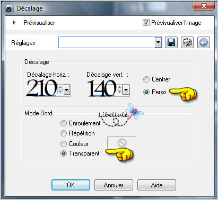Select the Centrer radio button
Viewport: 218px width, 200px height.
[146, 79]
